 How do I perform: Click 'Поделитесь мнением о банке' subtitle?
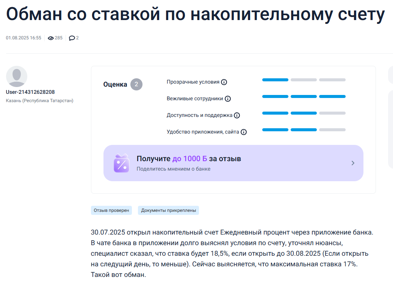[174, 169]
